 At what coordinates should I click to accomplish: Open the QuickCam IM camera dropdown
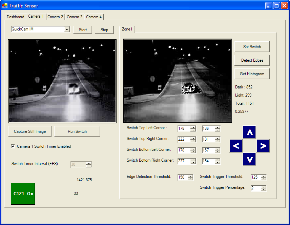(x=67, y=29)
